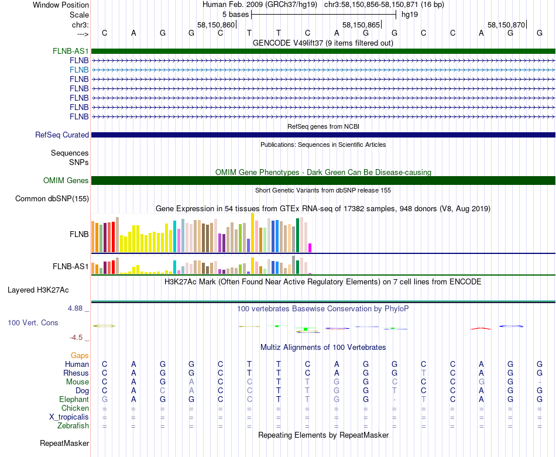556x457 pixels.
Task: Click the OMIM Genes label
Action: click(66, 180)
